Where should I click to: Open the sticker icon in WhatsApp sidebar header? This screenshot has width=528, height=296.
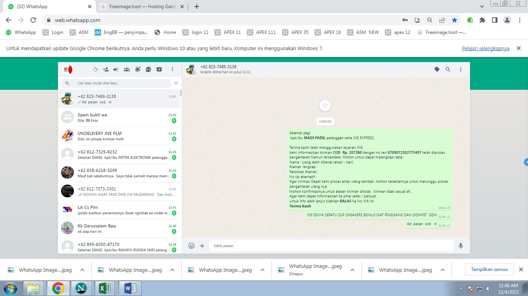[95, 69]
